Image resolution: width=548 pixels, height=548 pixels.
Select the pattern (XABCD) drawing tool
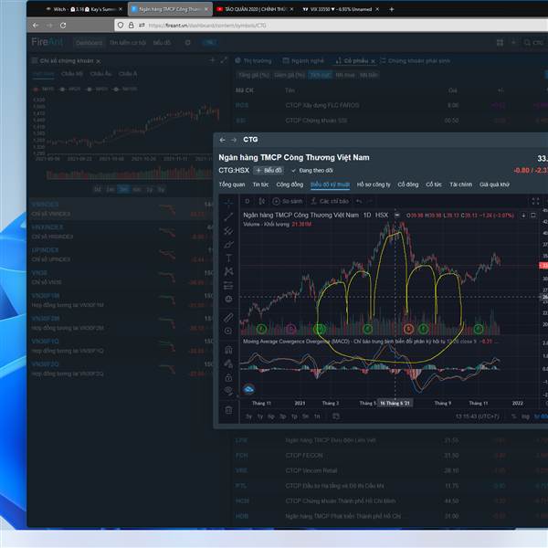(x=228, y=271)
